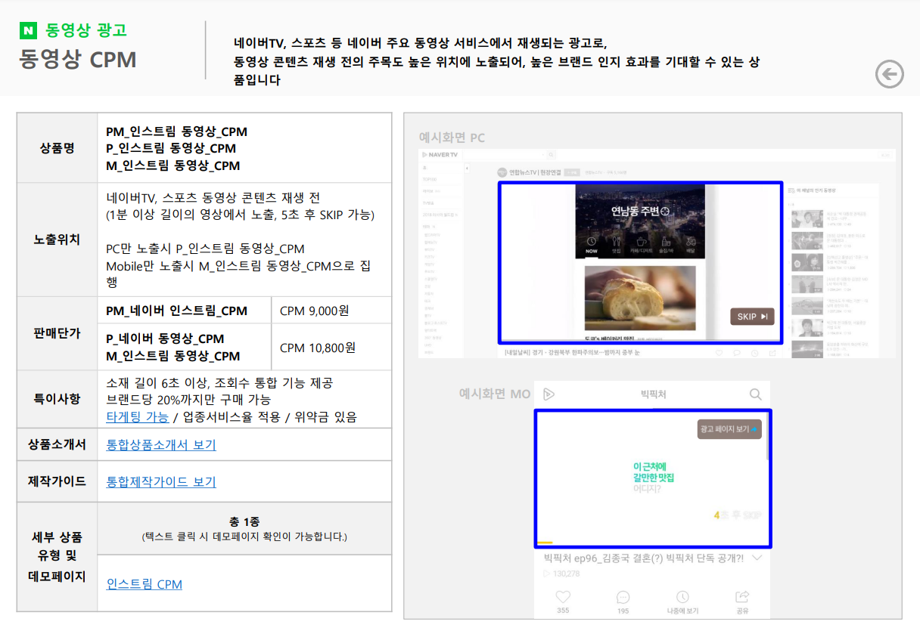
Task: Click the green Naver N logo
Action: [x=29, y=31]
